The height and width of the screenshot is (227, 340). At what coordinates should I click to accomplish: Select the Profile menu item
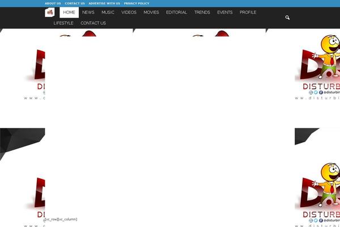(248, 12)
